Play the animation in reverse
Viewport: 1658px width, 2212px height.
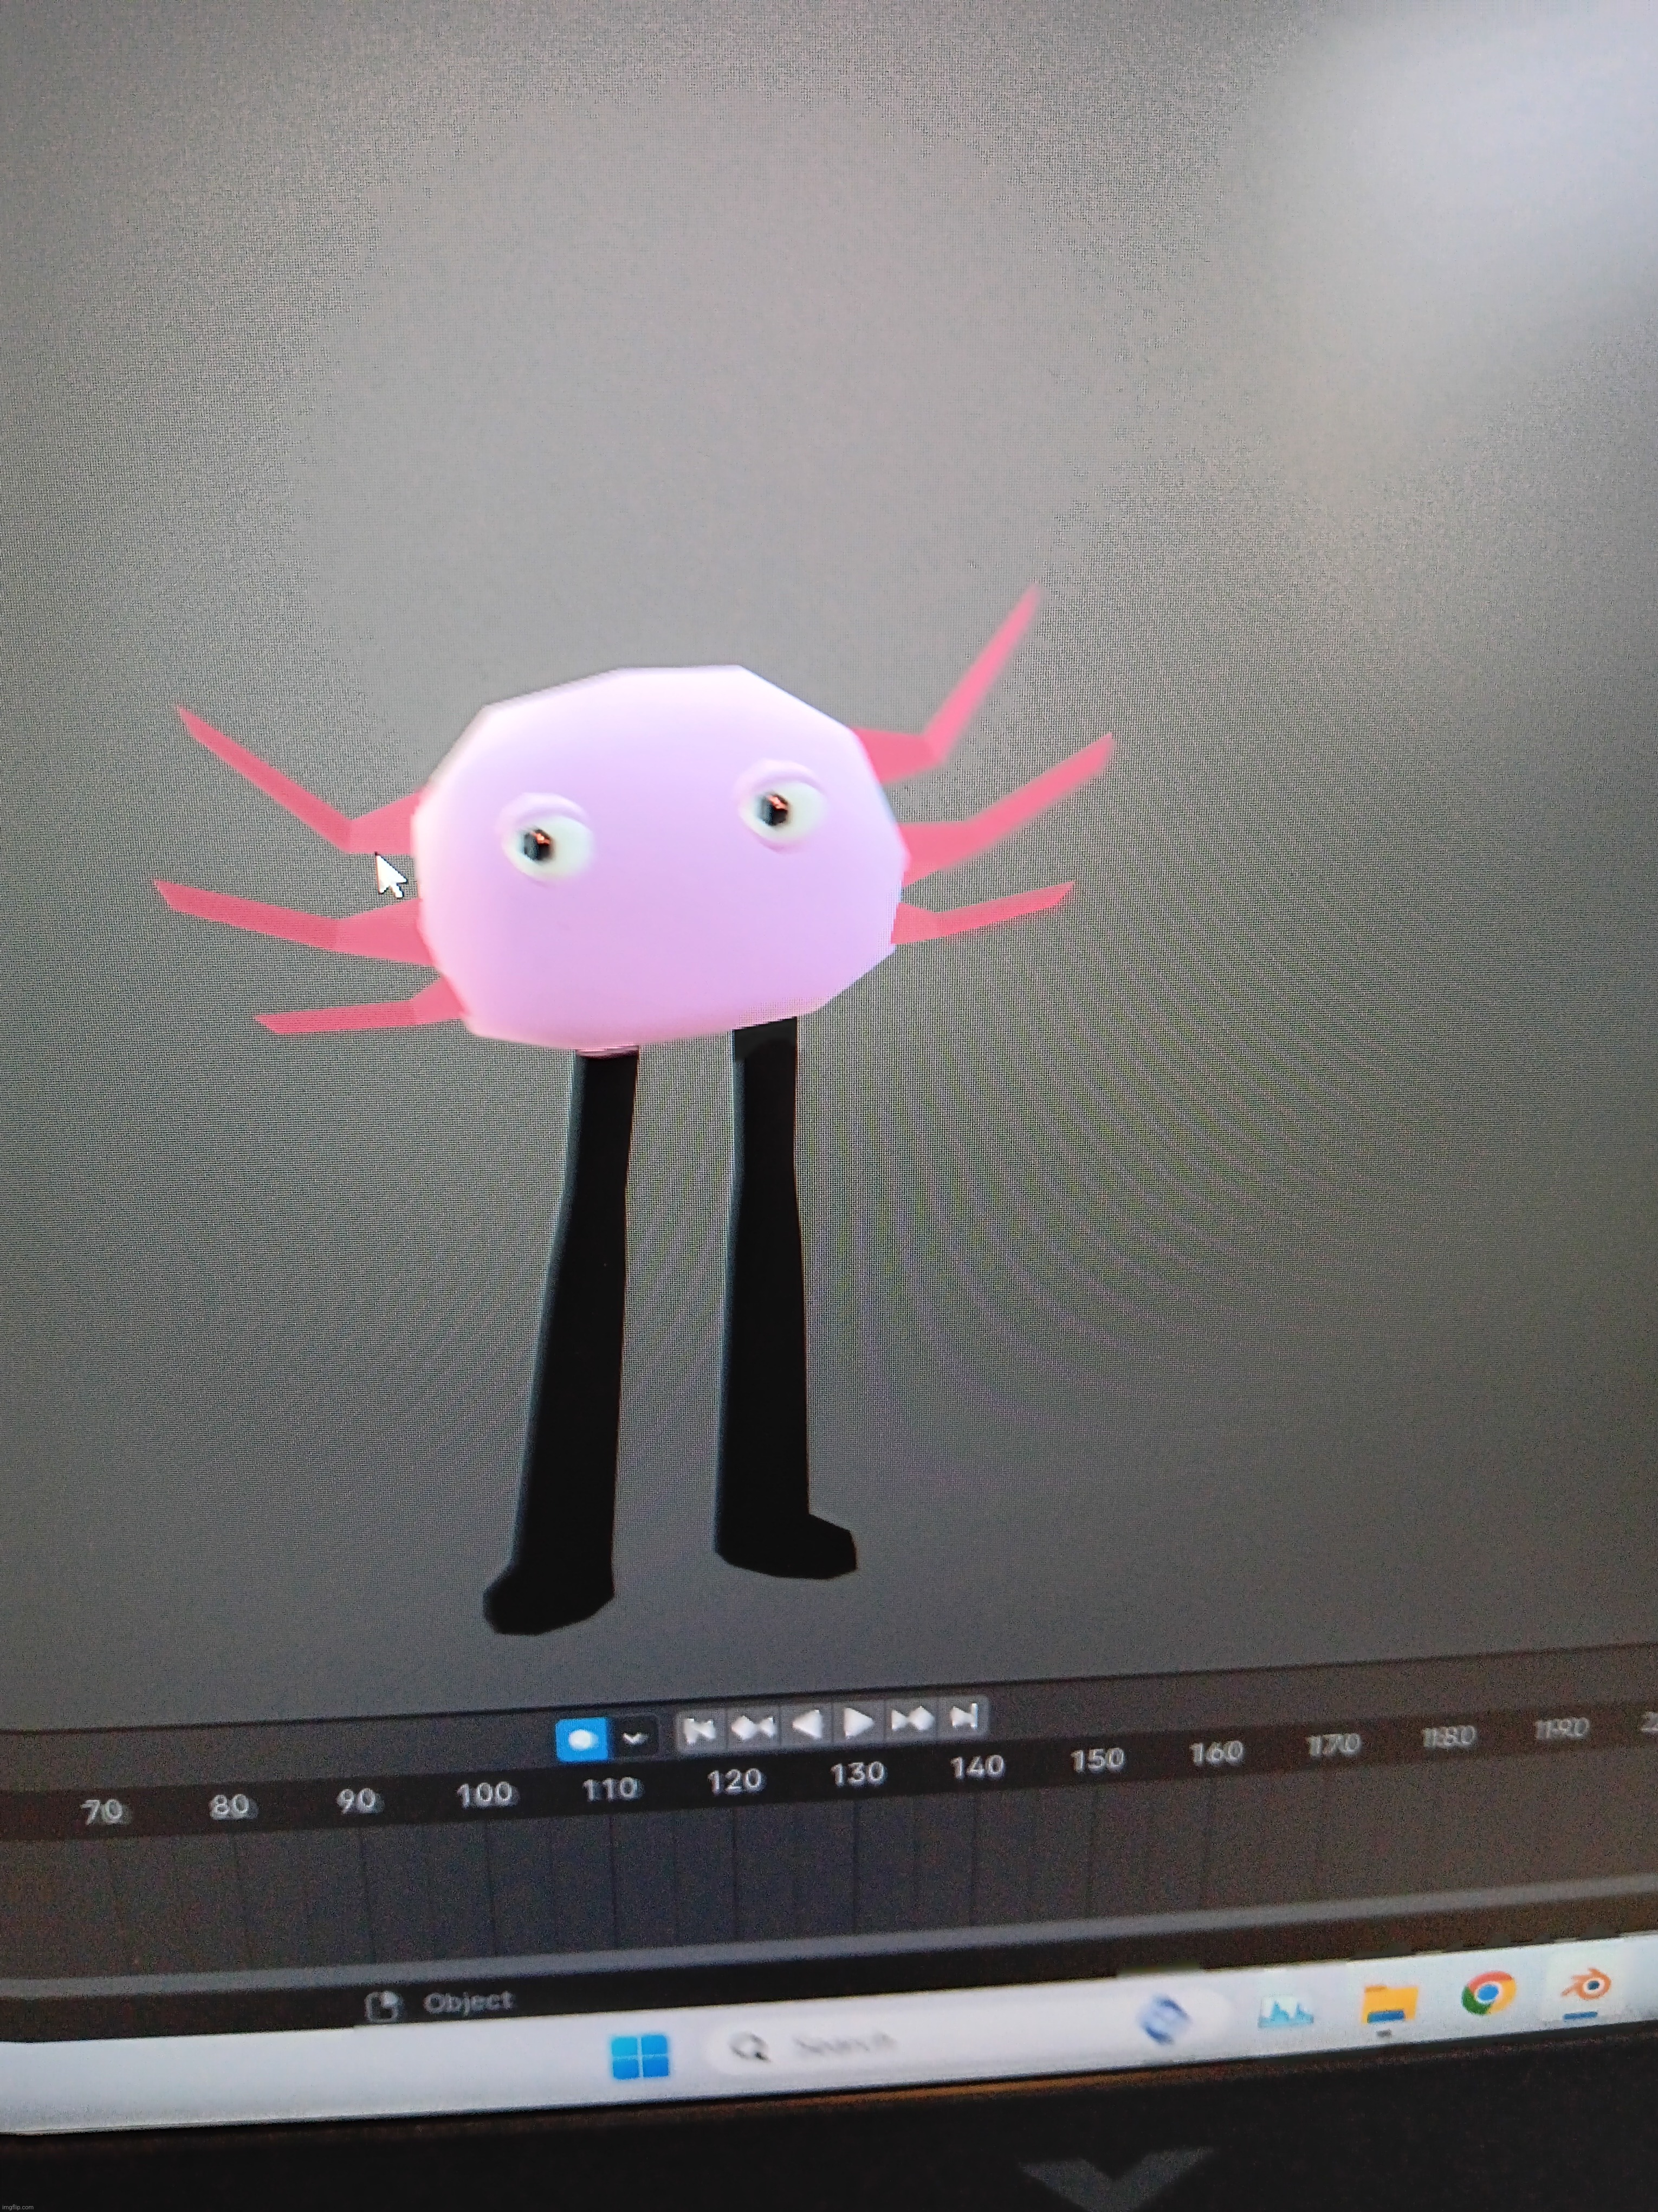click(807, 1724)
